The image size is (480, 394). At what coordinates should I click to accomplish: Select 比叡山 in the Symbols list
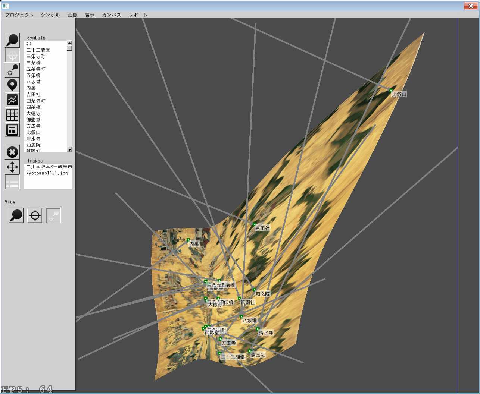coord(46,132)
